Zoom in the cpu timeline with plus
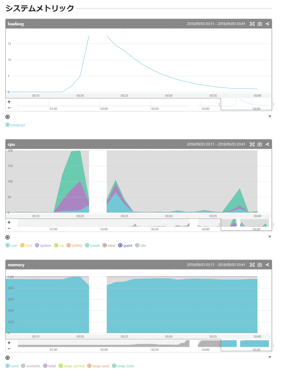The image size is (281, 377). point(9,222)
